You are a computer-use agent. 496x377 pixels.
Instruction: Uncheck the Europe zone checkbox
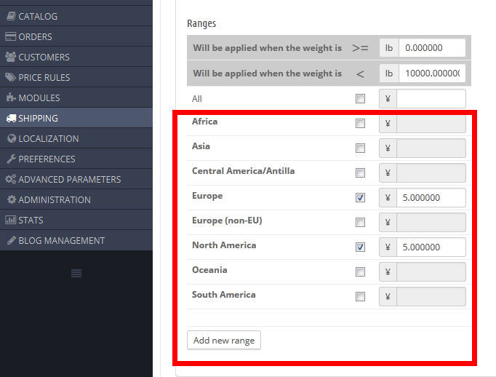click(x=360, y=198)
